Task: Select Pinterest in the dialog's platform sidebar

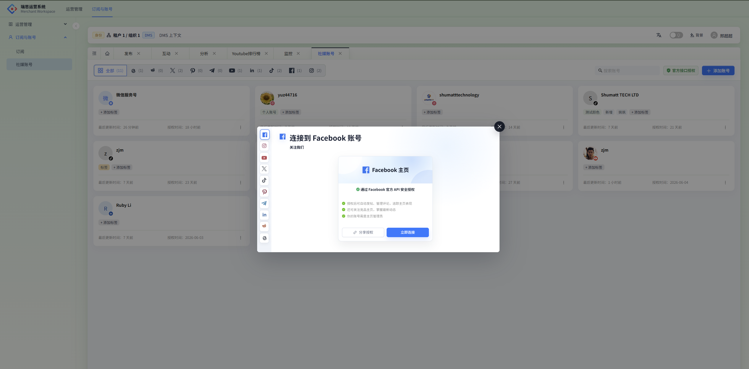Action: (x=264, y=192)
